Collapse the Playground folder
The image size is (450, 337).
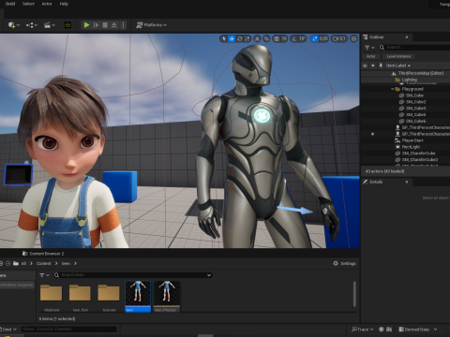click(x=393, y=89)
